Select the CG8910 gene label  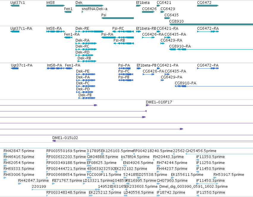(x=176, y=21)
